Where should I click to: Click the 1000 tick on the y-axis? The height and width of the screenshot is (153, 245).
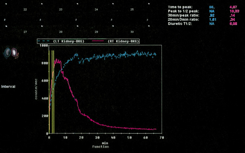click(x=44, y=45)
